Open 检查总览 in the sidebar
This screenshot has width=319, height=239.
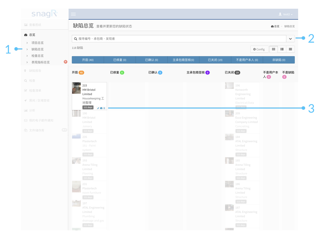point(37,56)
